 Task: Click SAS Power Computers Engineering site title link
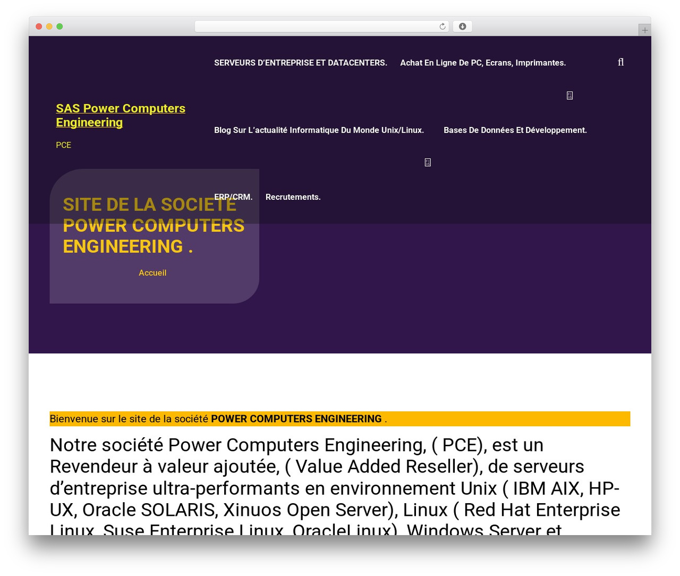point(121,115)
